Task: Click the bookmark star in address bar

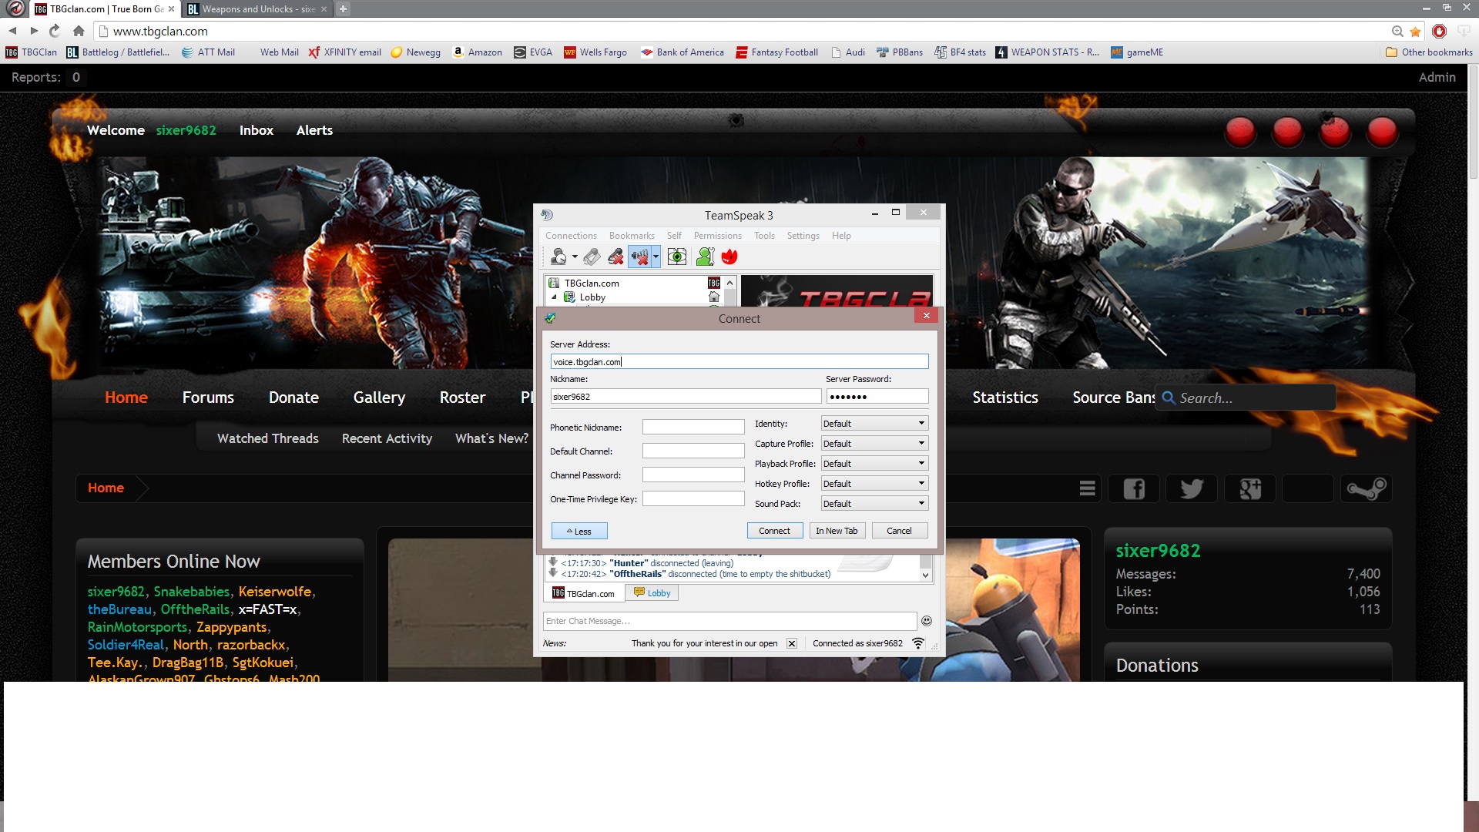Action: click(x=1415, y=32)
